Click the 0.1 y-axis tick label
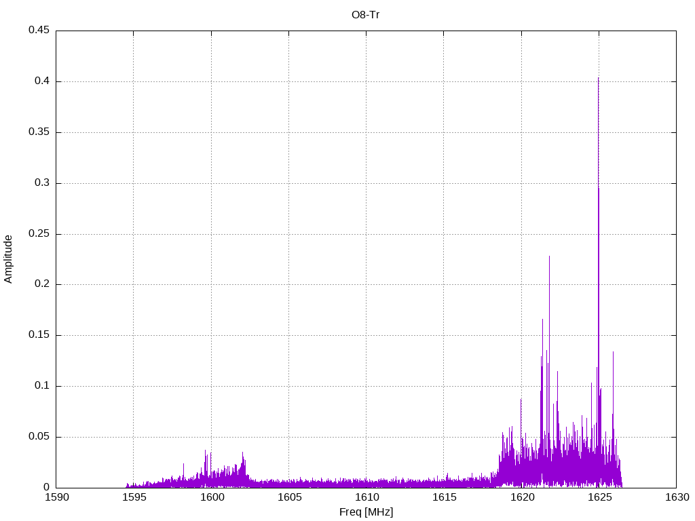The height and width of the screenshot is (521, 695). [42, 385]
